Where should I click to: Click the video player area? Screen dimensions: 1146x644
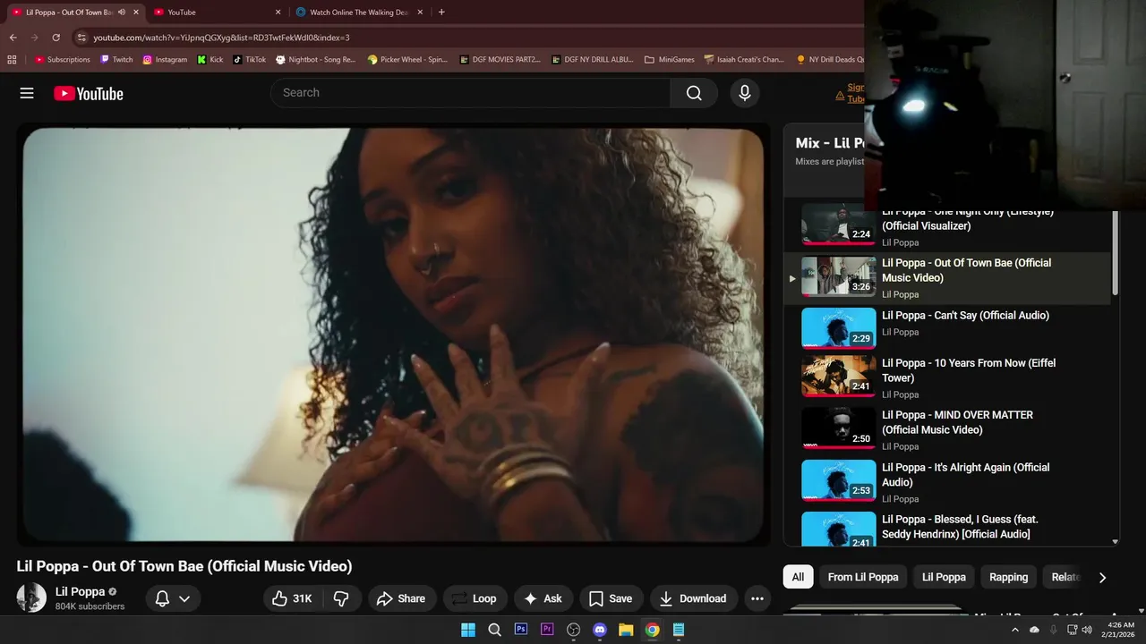point(393,335)
